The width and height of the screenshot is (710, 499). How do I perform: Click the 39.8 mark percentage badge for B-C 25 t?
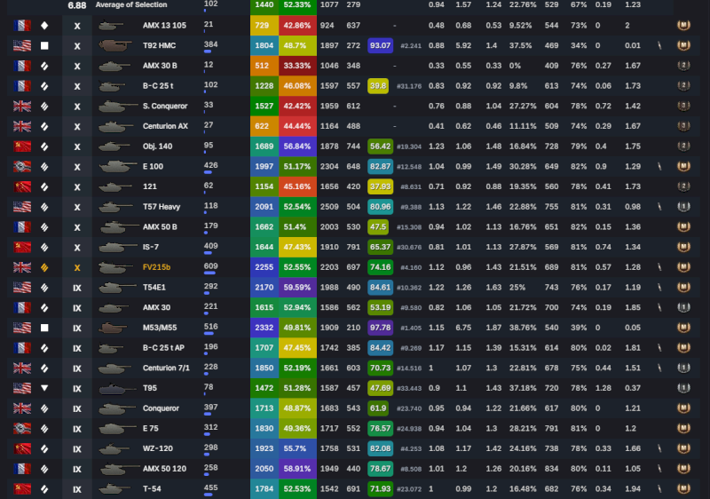378,86
